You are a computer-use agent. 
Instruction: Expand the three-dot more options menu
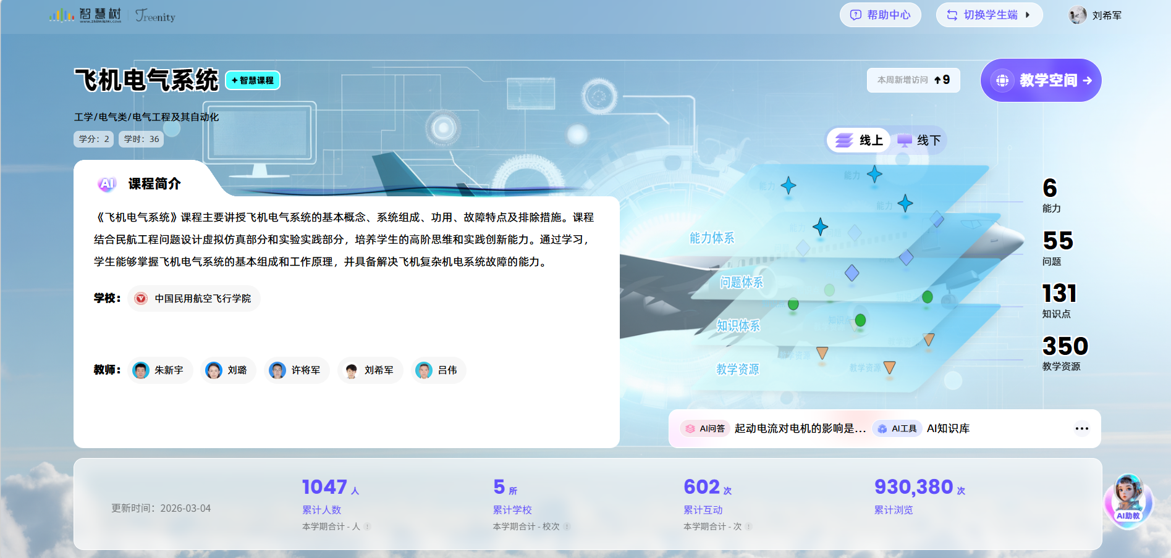click(1081, 428)
